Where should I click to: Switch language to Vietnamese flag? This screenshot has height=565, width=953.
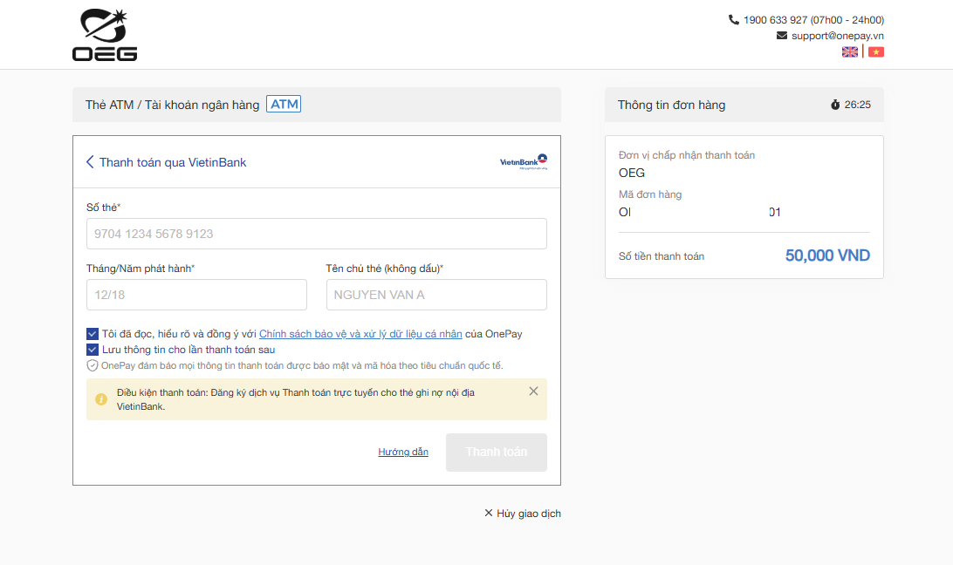tap(876, 52)
